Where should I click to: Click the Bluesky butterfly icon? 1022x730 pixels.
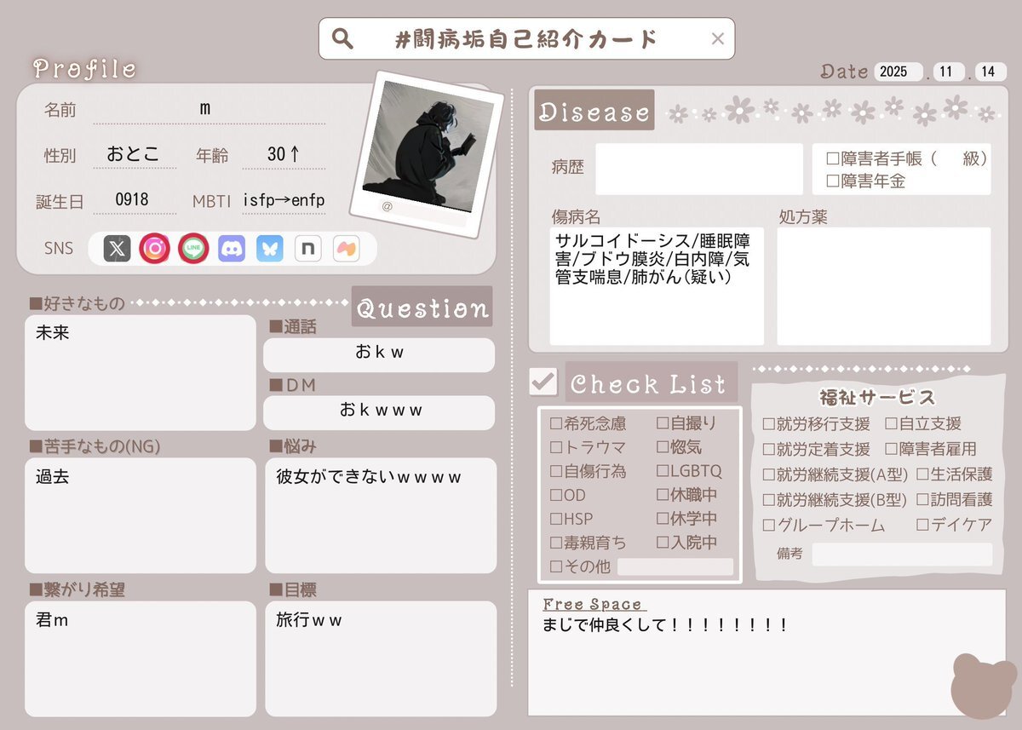270,249
